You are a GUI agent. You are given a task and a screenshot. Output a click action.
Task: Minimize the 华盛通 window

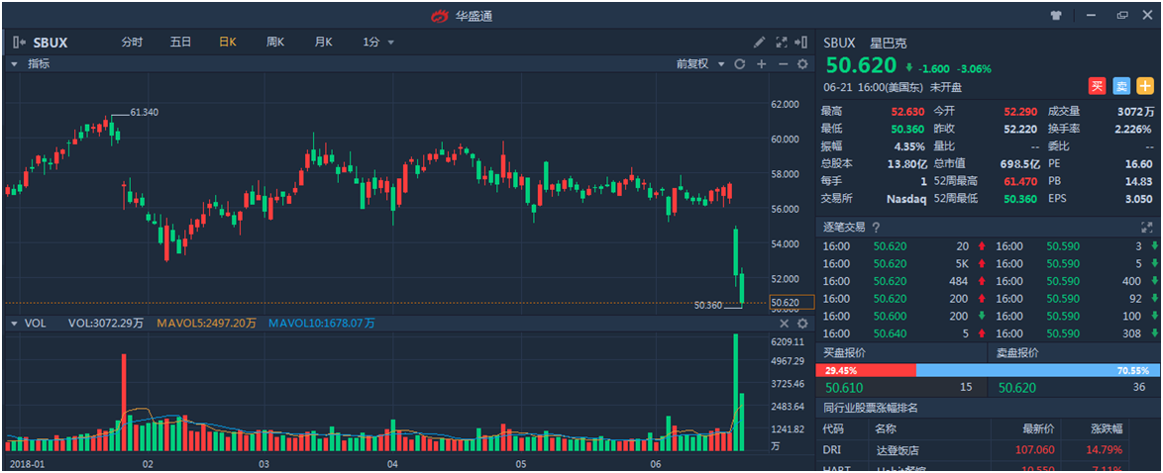[1091, 15]
